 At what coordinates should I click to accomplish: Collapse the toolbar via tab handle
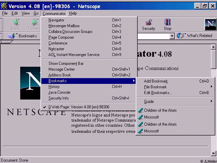(x=7, y=42)
